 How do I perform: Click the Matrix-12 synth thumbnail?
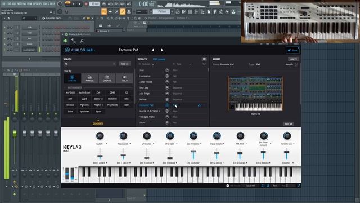[255, 93]
